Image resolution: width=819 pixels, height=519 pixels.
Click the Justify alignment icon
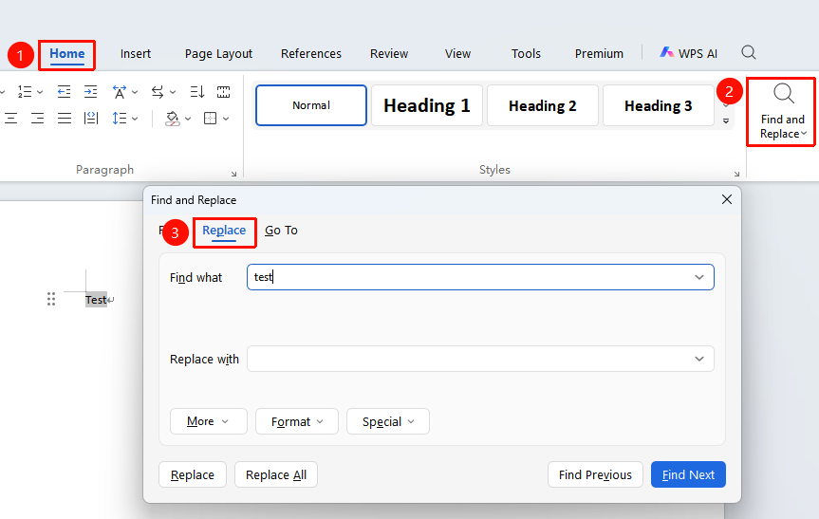(65, 119)
